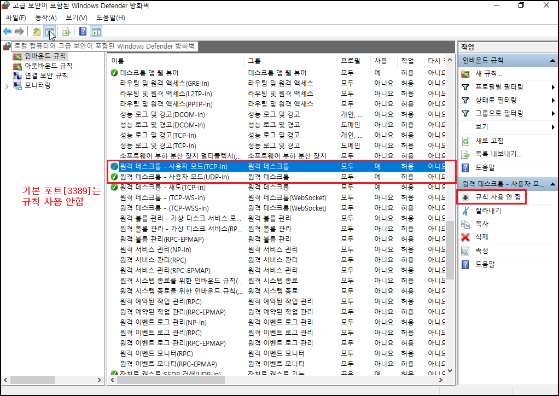The height and width of the screenshot is (396, 559).
Task: Open the 동작(A) menu
Action: 46,18
